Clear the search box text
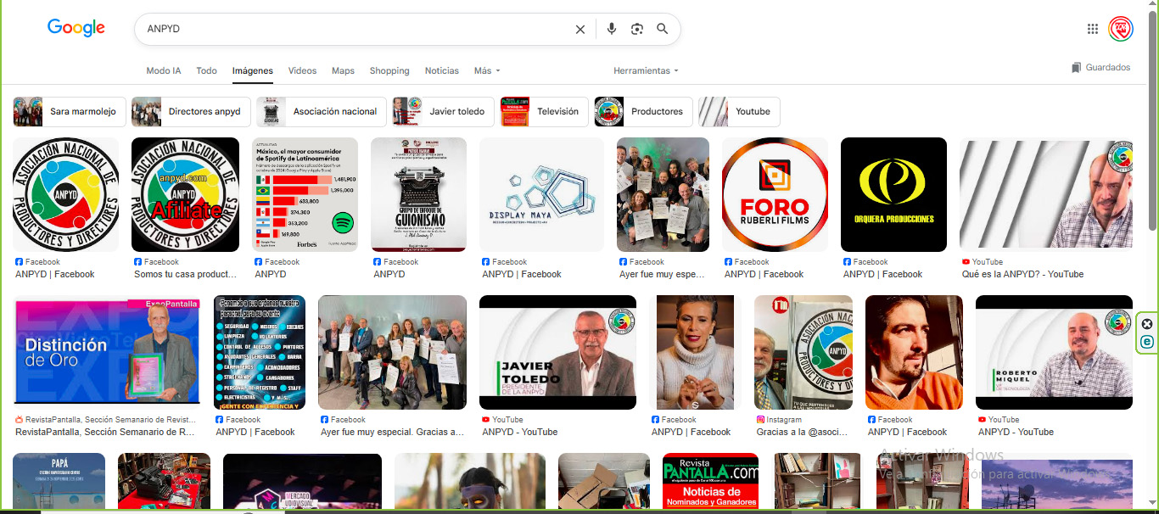Viewport: 1159px width, 514px height. [580, 29]
